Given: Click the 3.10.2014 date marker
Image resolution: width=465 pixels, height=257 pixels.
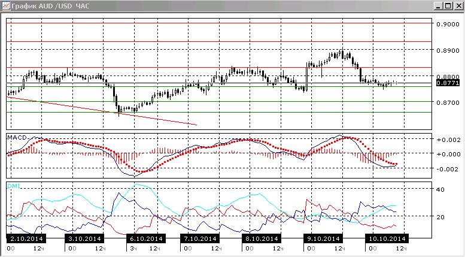Looking at the screenshot, I should point(84,238).
